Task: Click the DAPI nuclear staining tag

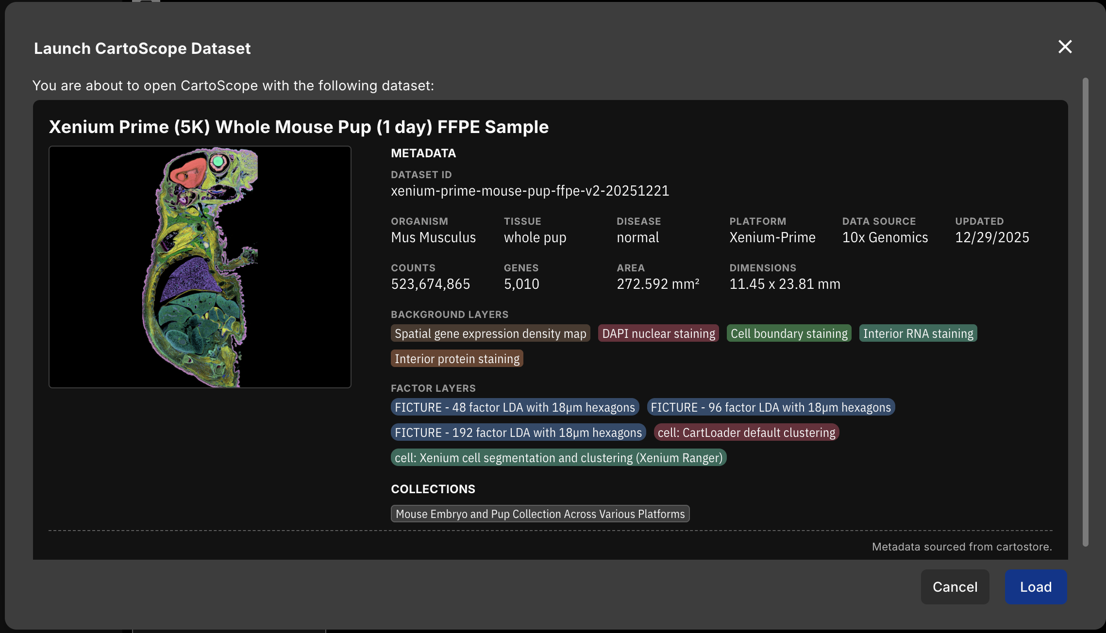Action: [658, 333]
